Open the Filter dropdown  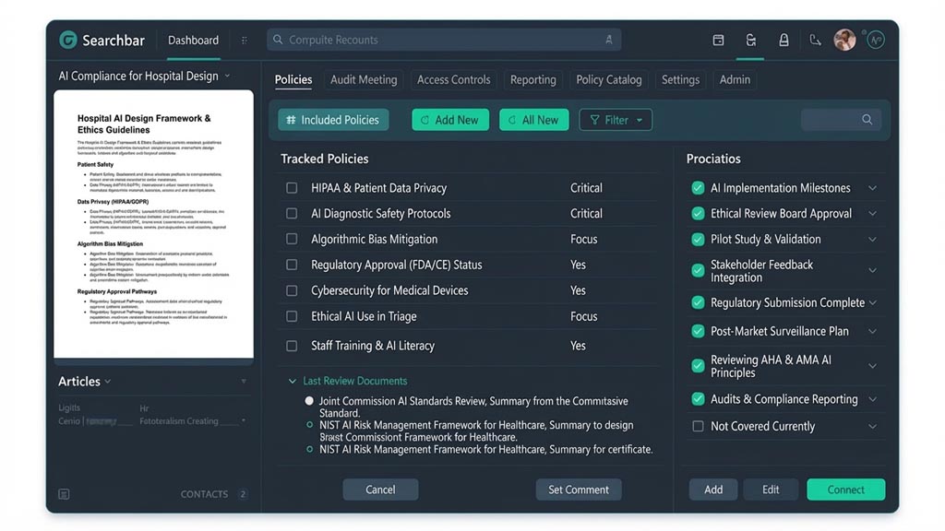[616, 120]
